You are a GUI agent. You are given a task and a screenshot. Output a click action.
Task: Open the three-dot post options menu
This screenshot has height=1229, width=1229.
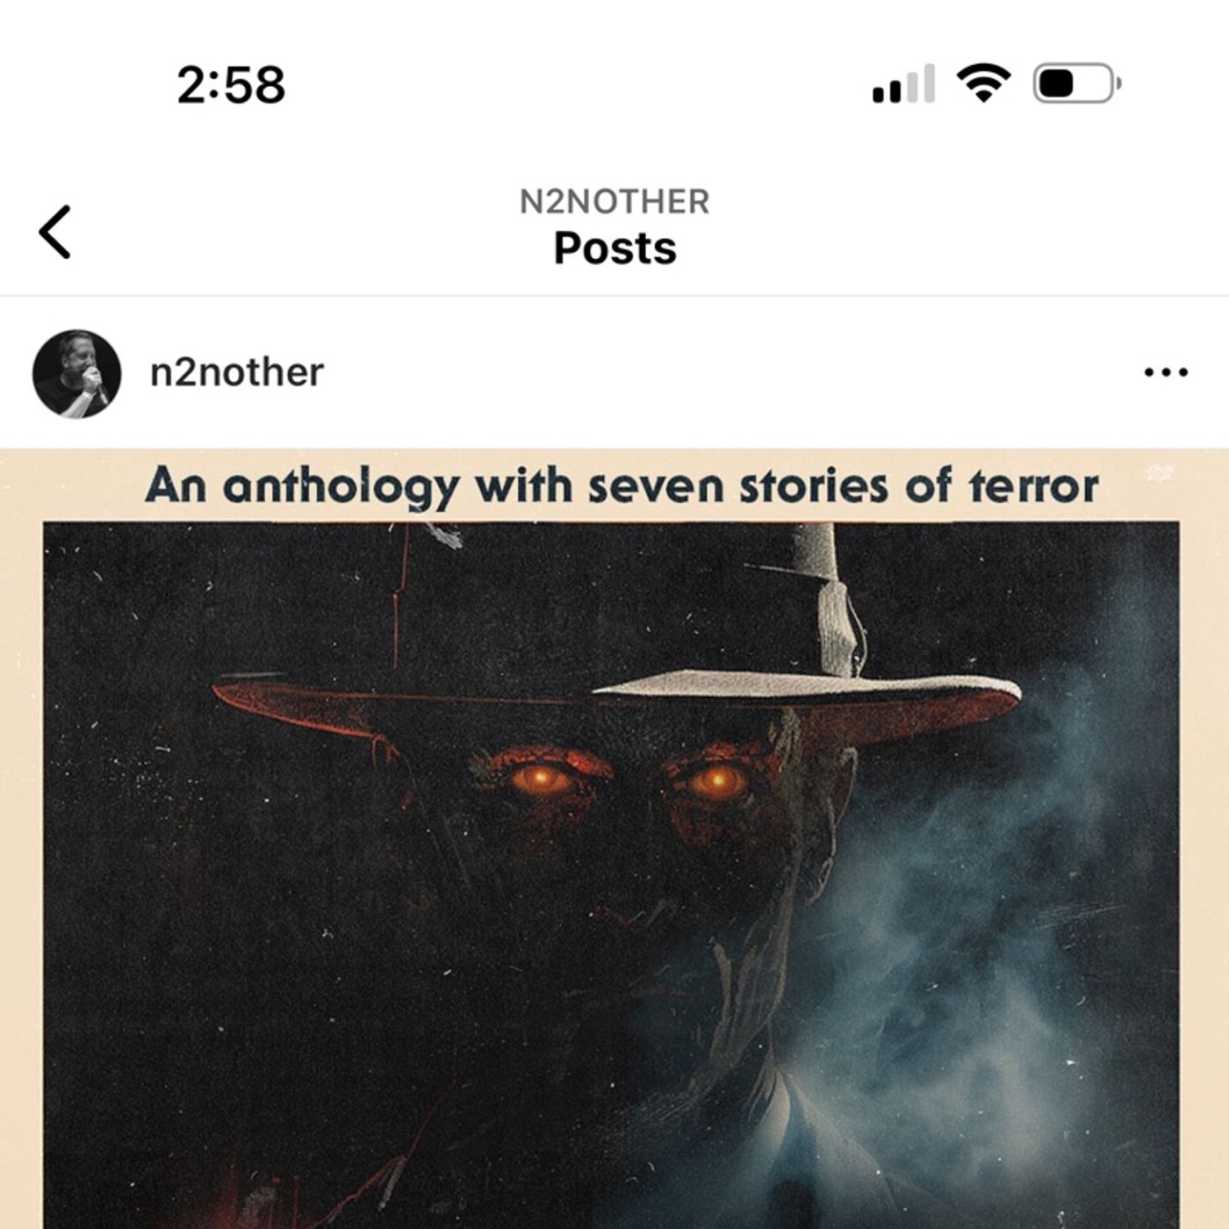tap(1166, 373)
